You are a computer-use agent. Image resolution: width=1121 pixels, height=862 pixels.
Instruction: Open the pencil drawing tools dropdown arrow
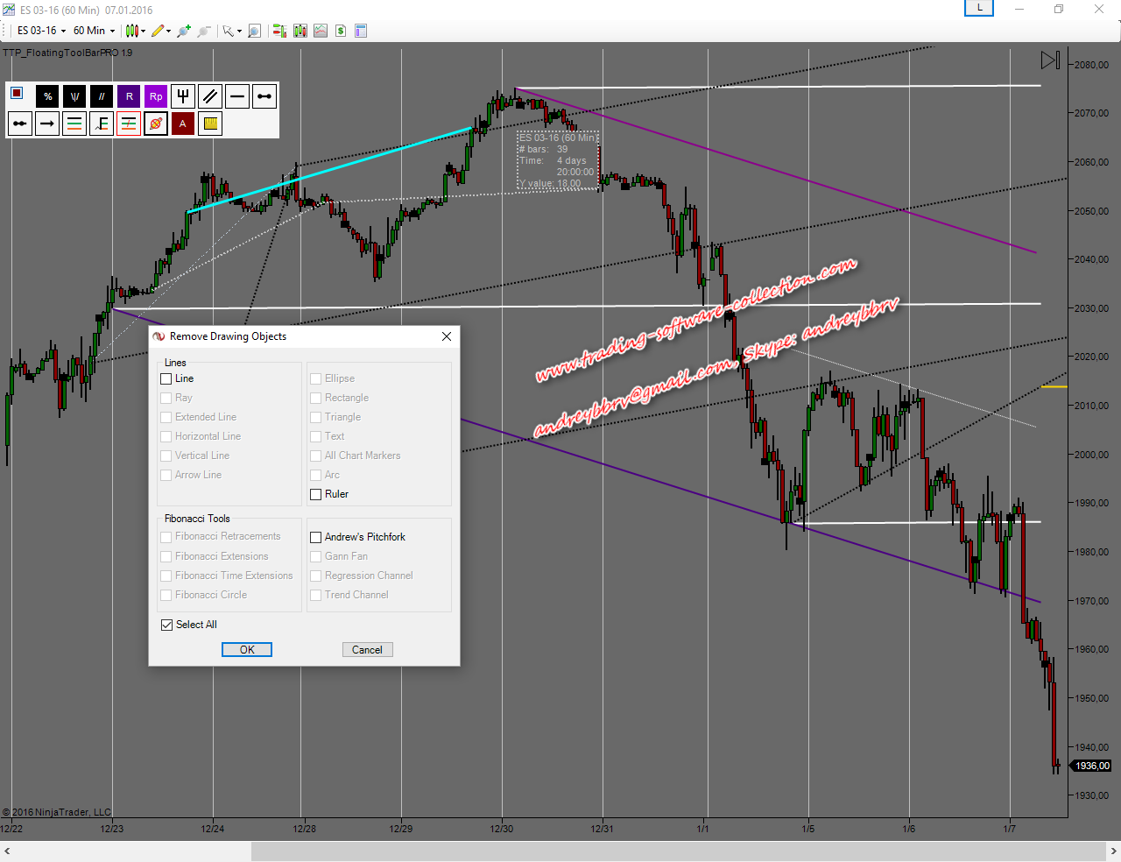click(168, 31)
